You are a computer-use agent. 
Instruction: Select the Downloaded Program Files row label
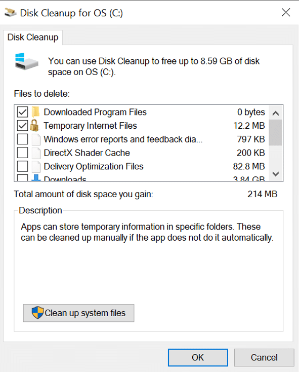click(95, 112)
